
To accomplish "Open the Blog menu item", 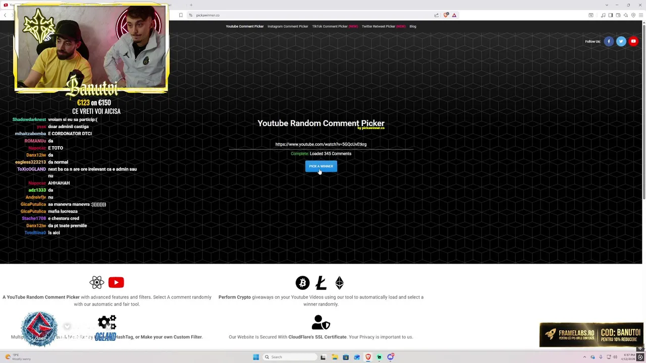I will click(x=413, y=26).
